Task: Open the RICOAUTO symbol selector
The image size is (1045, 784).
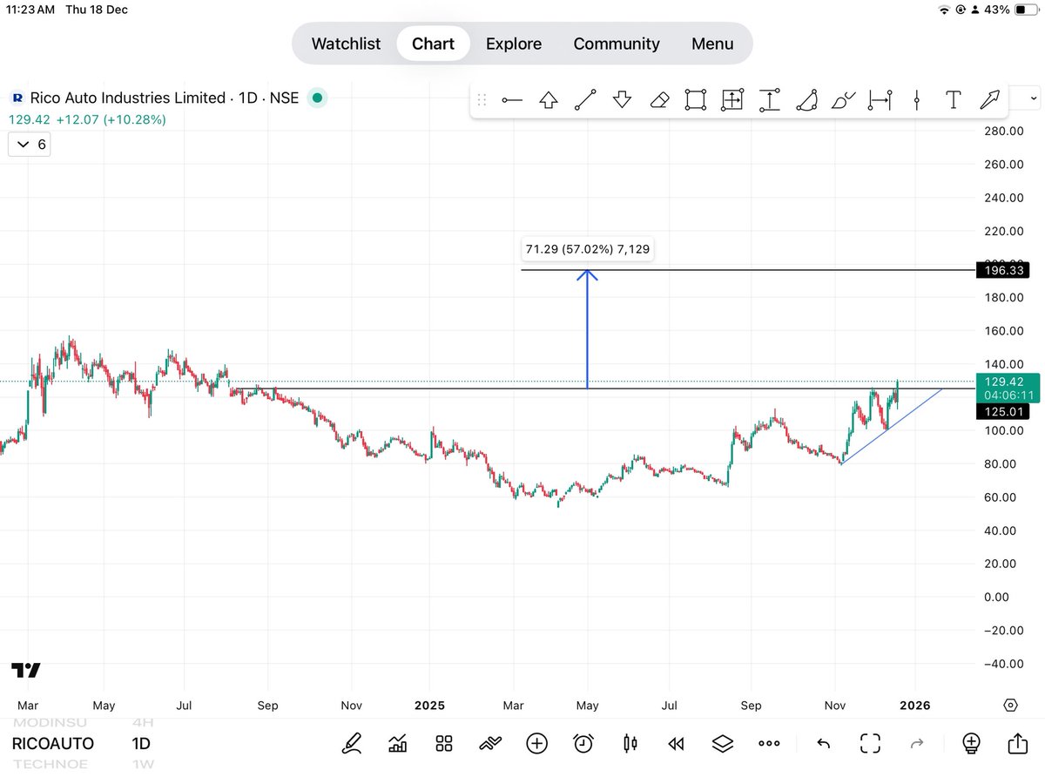Action: coord(53,744)
